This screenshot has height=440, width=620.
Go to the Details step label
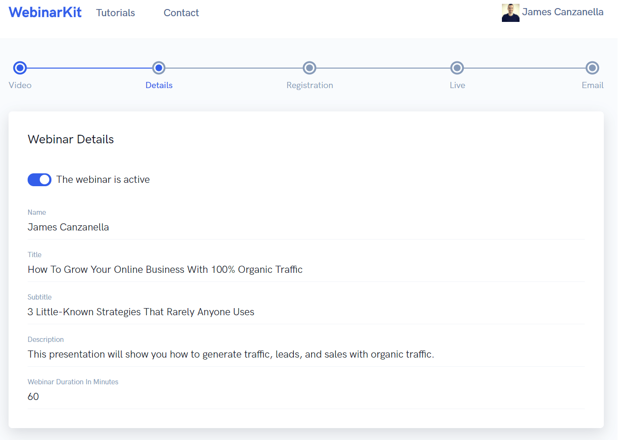coord(159,85)
